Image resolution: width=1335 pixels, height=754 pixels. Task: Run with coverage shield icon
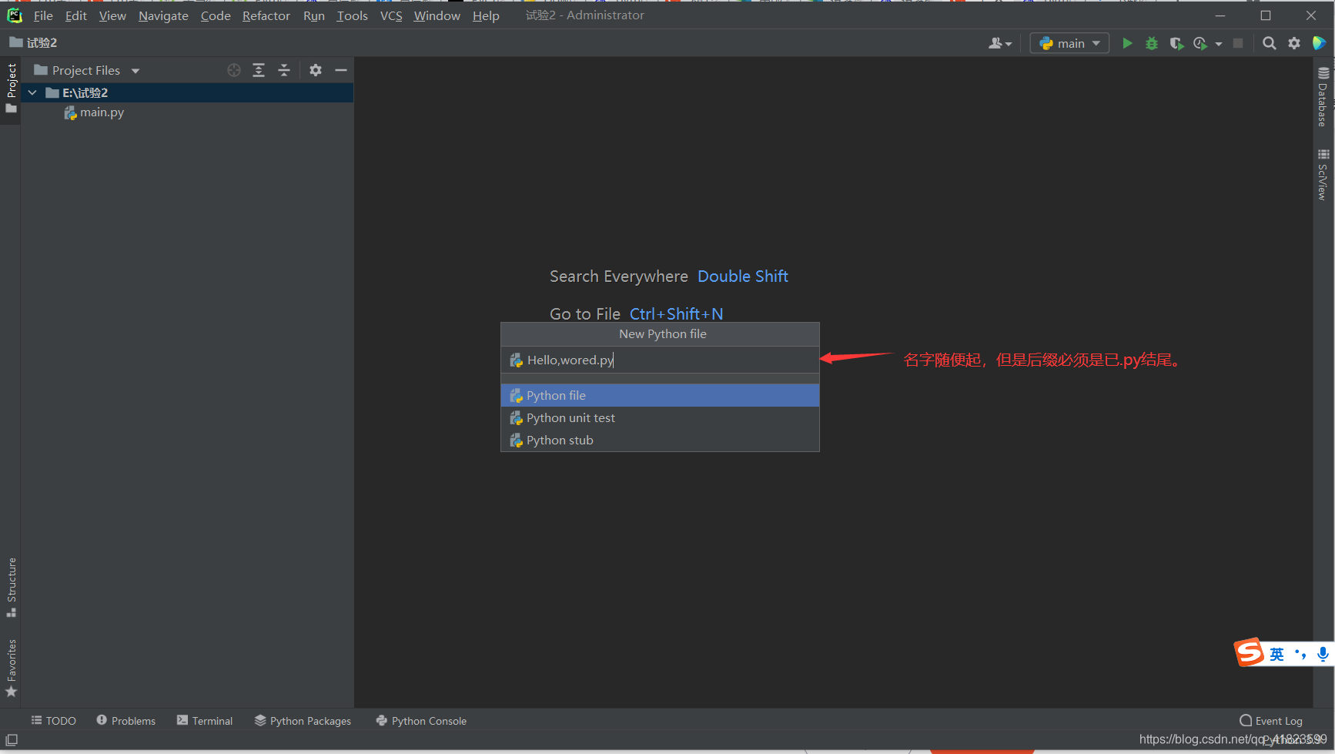point(1176,43)
